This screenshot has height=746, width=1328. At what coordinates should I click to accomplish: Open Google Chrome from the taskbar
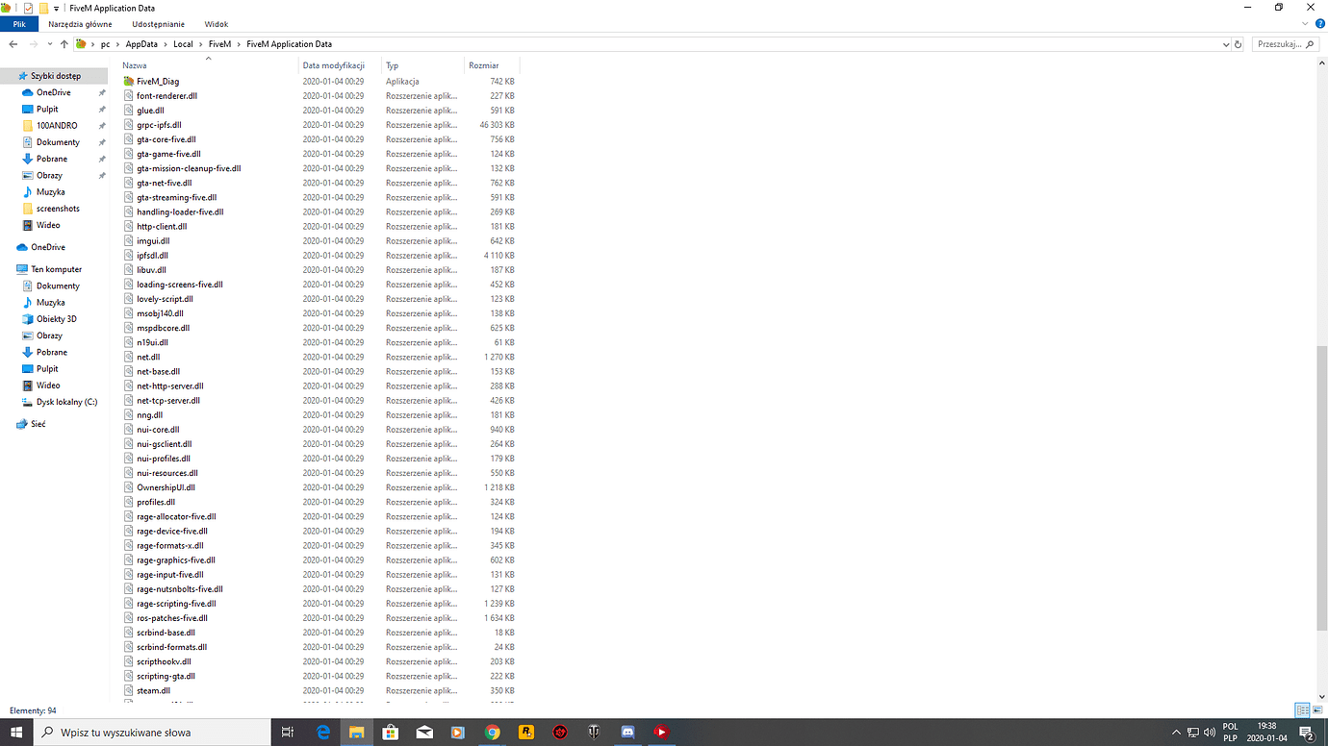pyautogui.click(x=493, y=732)
